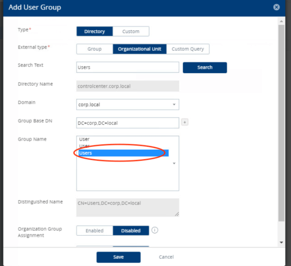Open the Organization Group Assignment info icon
Screen dimensions: 291x266
pos(155,230)
